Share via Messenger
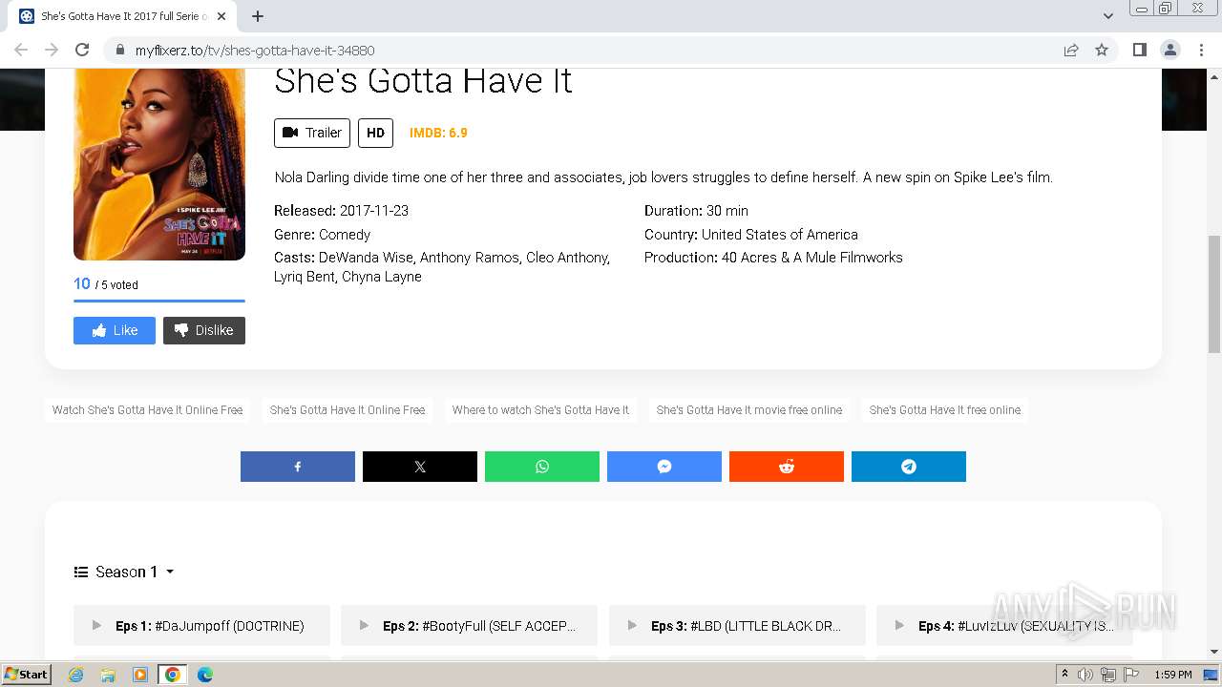1222x687 pixels. pos(664,467)
